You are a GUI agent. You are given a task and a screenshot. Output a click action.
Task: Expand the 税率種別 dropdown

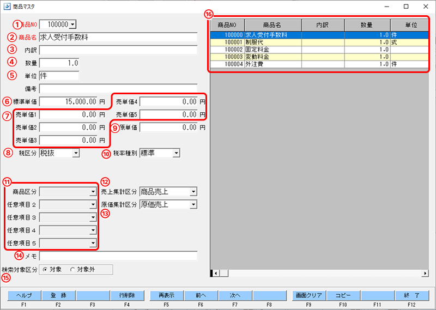(x=176, y=153)
